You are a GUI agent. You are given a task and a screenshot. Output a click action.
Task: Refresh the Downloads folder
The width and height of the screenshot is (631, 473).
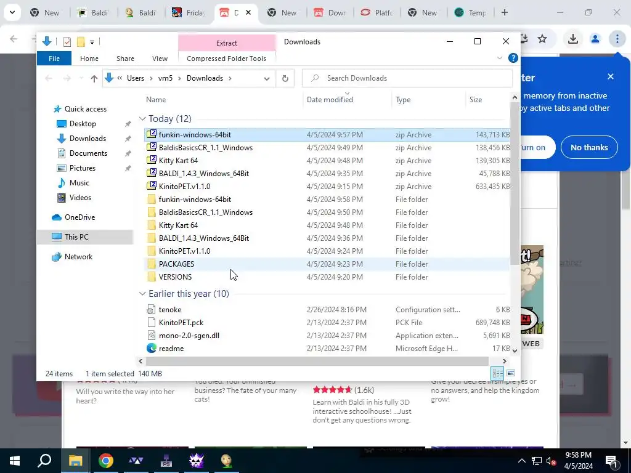(285, 78)
